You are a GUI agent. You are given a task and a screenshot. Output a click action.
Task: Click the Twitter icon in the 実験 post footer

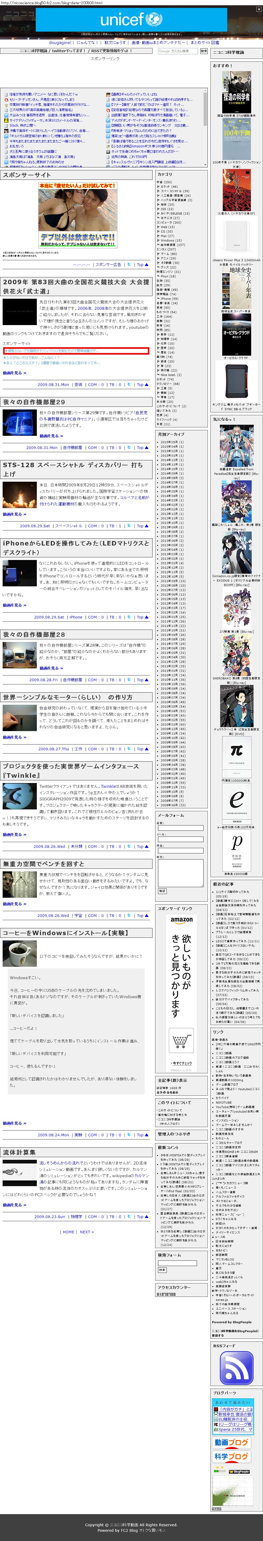129,1135
